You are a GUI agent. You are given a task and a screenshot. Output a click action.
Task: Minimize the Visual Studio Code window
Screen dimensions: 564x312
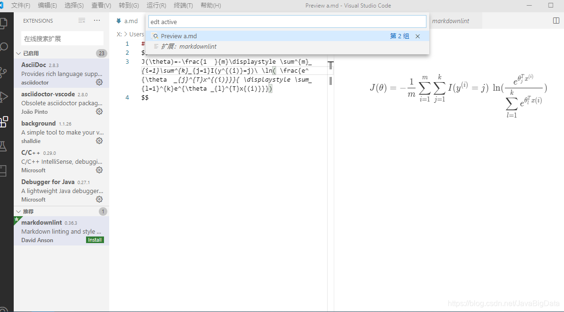click(529, 5)
